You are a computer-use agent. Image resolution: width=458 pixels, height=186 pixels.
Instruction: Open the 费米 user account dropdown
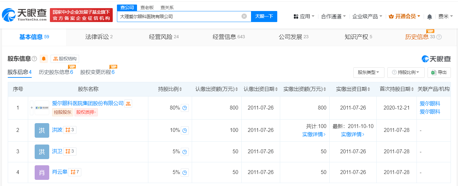point(445,17)
